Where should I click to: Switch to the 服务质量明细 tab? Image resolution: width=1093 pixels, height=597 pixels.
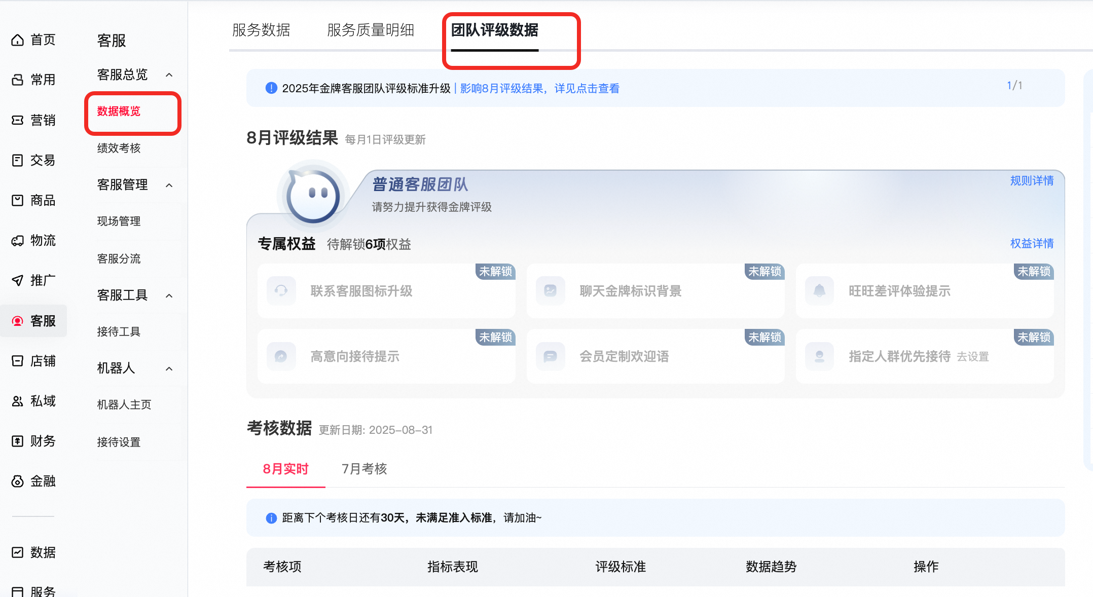[x=371, y=30]
